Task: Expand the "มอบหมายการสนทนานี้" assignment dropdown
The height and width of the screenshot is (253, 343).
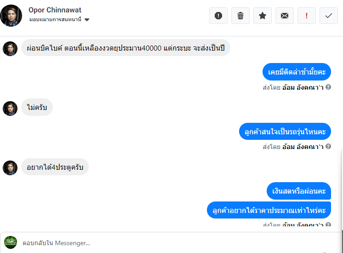Action: tap(87, 20)
